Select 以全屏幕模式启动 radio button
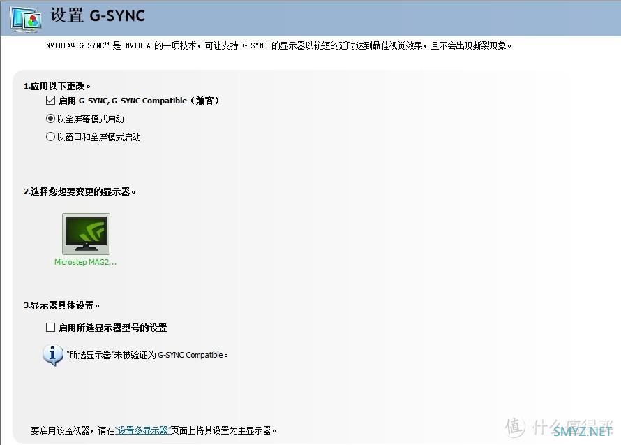 pos(50,119)
